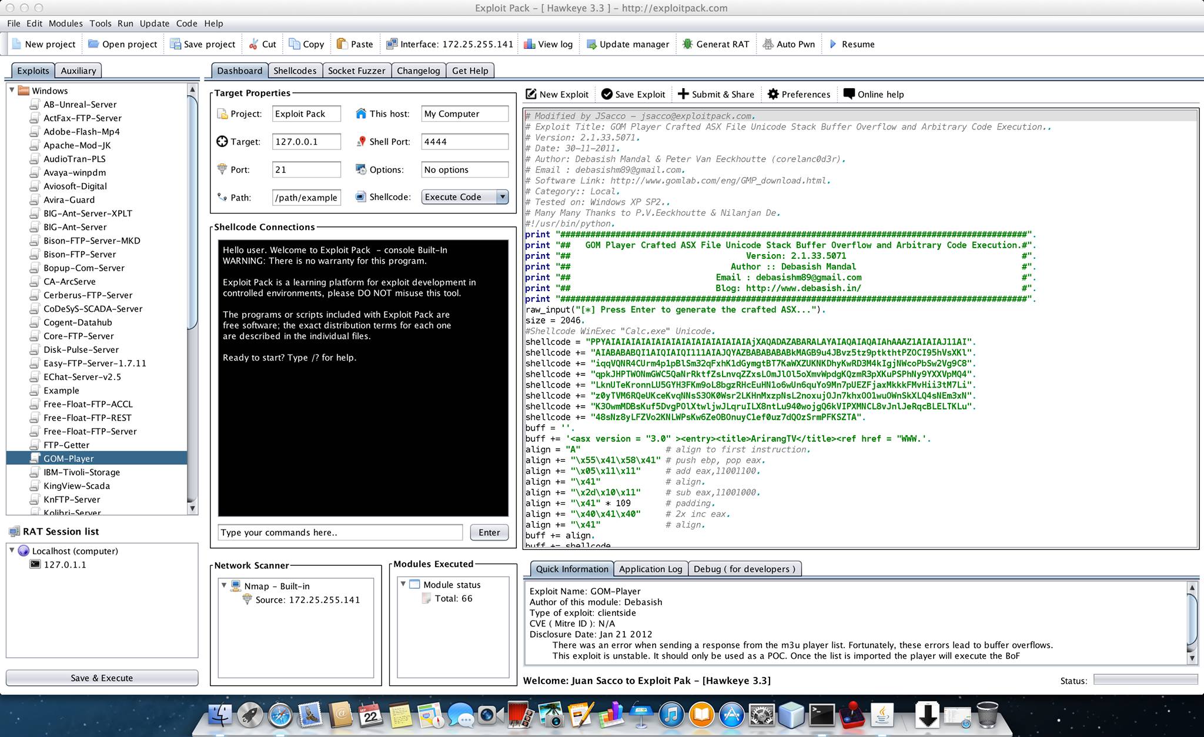Viewport: 1204px width, 737px height.
Task: Open the Interface 172.25.255.141 selector
Action: [x=450, y=44]
